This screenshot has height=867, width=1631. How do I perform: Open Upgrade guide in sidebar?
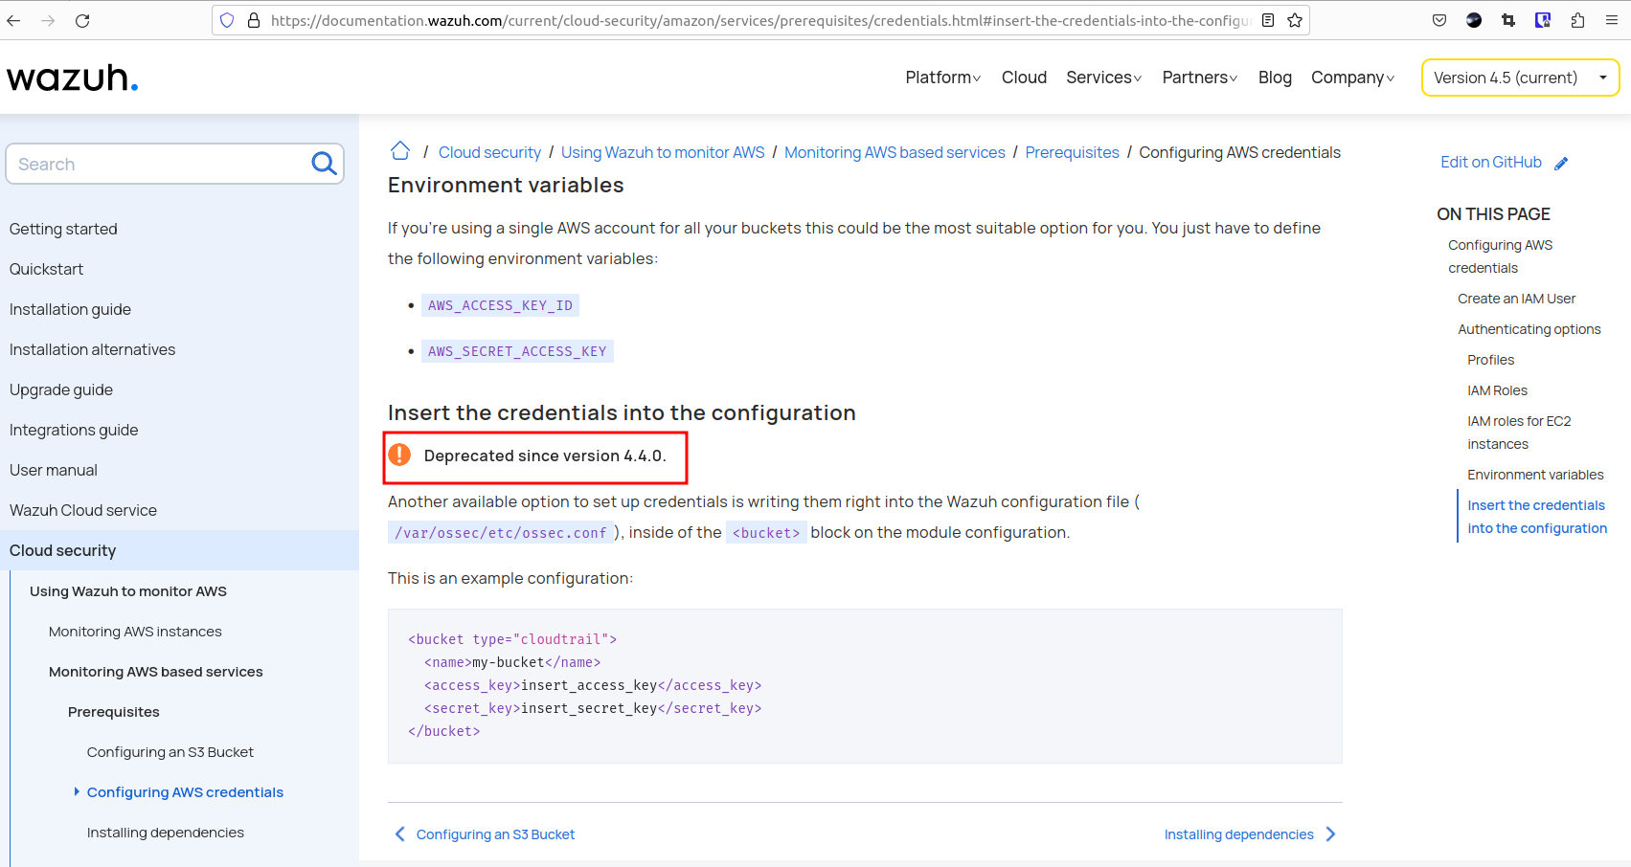point(61,389)
